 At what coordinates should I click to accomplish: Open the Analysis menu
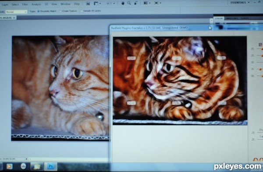(36, 4)
